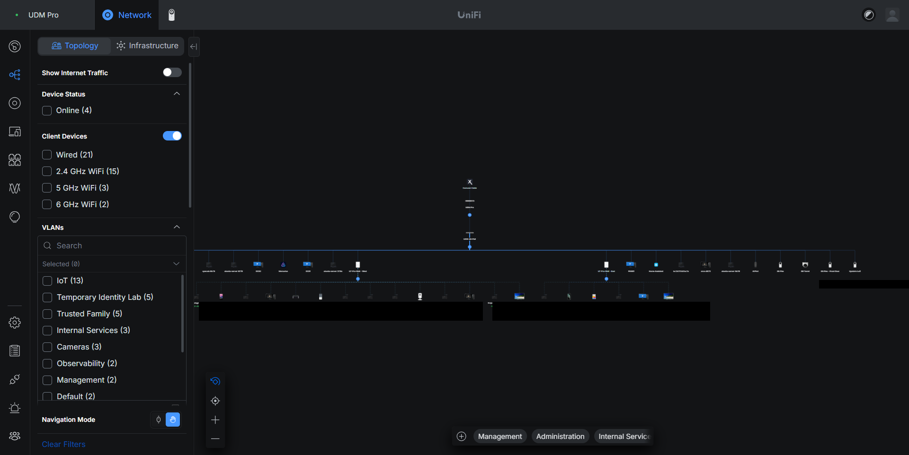Click in the VLANs Search field
This screenshot has height=455, width=909.
[112, 245]
